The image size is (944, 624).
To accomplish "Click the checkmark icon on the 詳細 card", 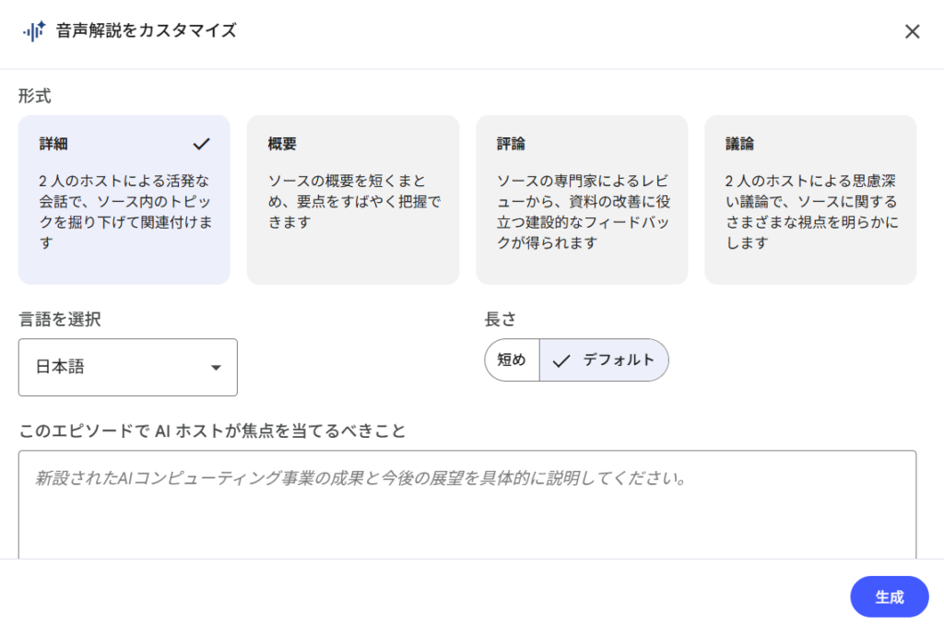I will point(200,144).
